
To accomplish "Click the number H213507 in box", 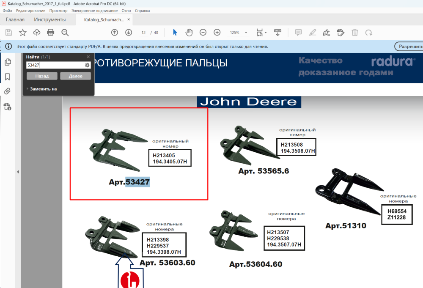I will coord(278,232).
